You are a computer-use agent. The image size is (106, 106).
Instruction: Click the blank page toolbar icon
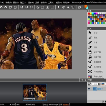15,7
